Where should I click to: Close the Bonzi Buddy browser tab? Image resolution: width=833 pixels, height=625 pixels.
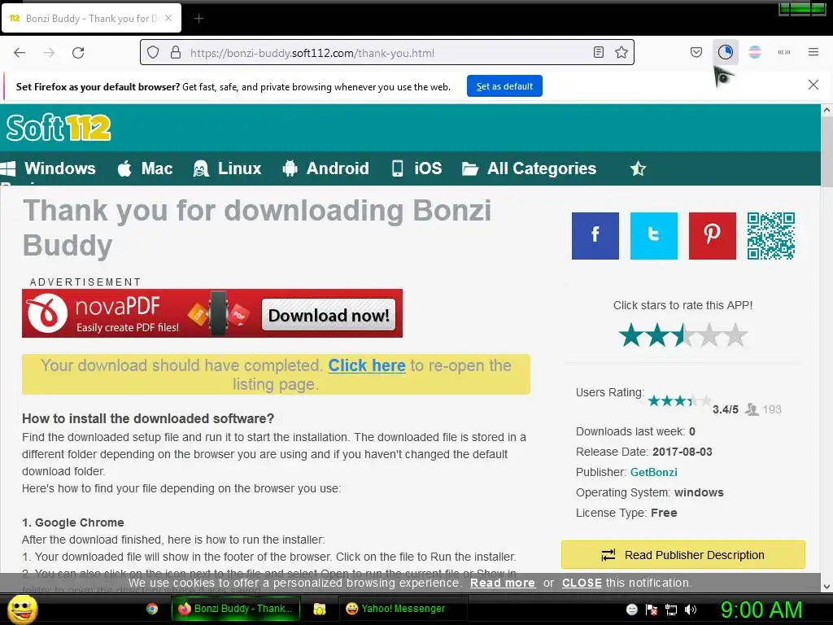168,18
